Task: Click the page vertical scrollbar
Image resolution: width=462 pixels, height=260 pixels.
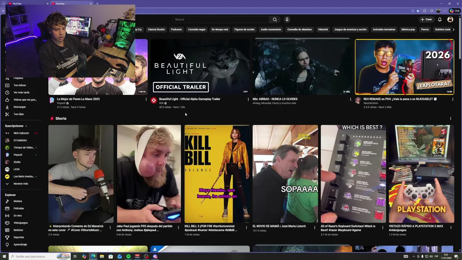Action: coord(460,38)
